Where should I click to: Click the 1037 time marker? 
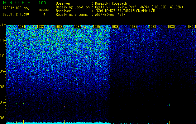pos(134,27)
